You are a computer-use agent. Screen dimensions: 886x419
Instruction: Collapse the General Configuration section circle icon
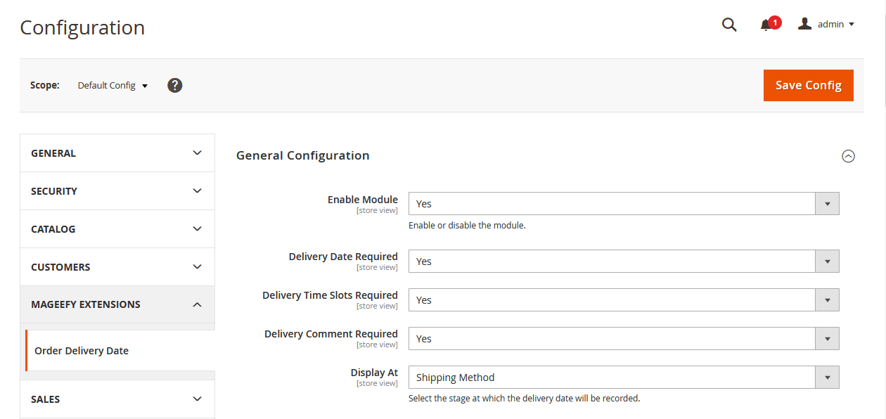[848, 156]
